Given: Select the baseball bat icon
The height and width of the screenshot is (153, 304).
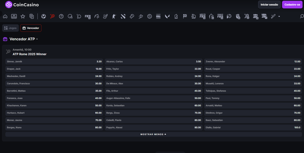Looking at the screenshot, I should (x=273, y=17).
